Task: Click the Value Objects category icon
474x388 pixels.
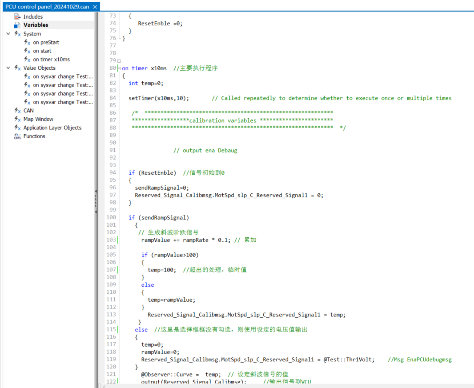Action: click(x=17, y=68)
